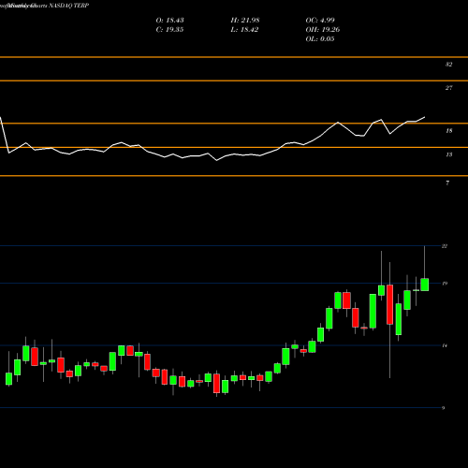Select the close value C: 19.35
468x468 pixels.
[x=169, y=30]
